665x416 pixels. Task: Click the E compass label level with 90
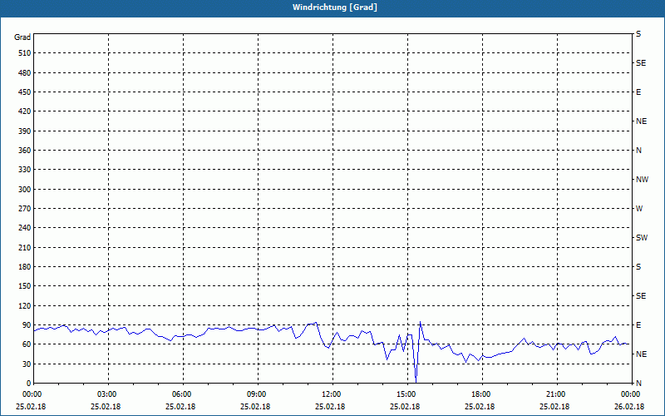click(x=638, y=325)
